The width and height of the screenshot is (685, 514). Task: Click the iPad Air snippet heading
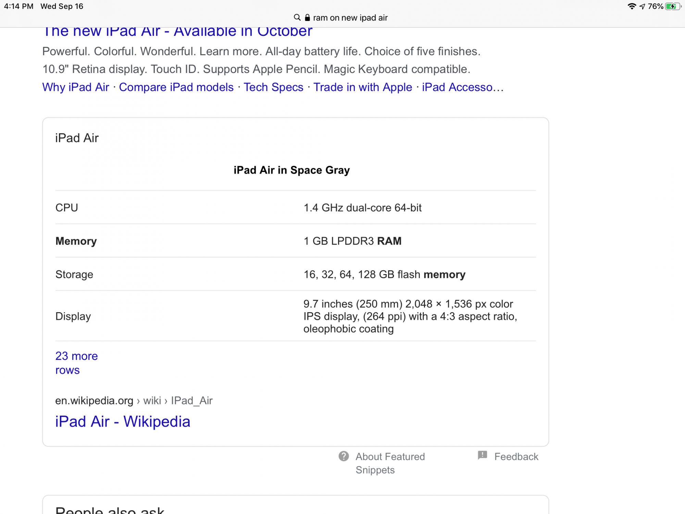click(77, 138)
